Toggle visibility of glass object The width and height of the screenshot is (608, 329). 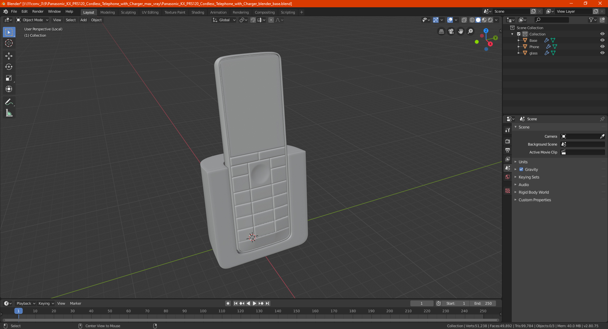tap(602, 53)
